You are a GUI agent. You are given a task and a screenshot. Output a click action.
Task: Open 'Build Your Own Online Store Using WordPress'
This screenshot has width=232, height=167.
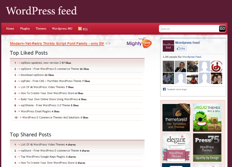[49, 99]
